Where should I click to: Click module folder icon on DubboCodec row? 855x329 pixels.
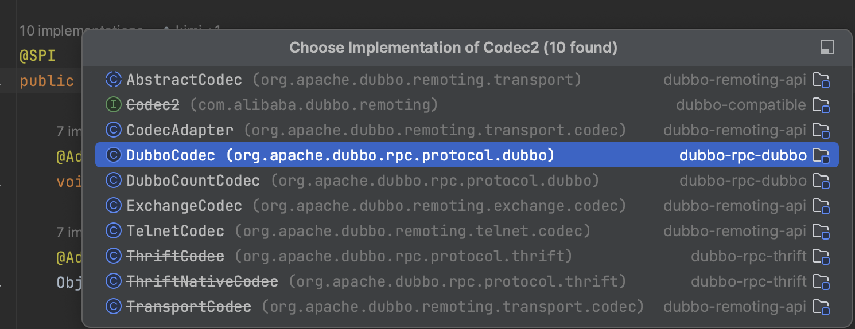click(x=822, y=156)
